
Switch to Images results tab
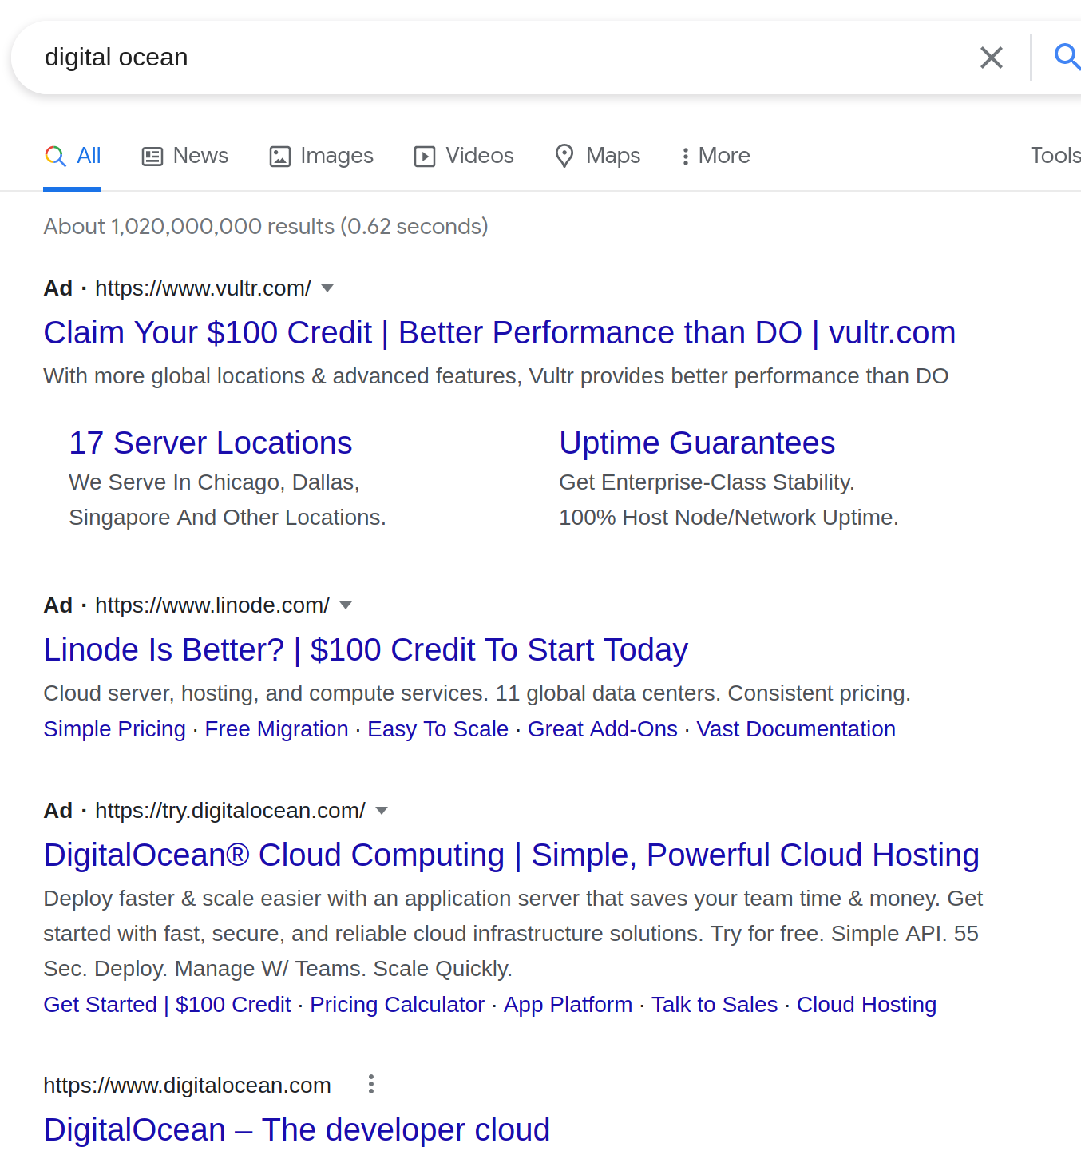pos(322,156)
